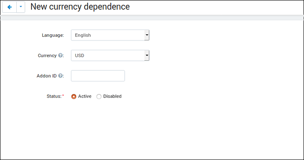The height and width of the screenshot is (160, 304).
Task: Click the help icon next to Addon ID
Action: 60,76
